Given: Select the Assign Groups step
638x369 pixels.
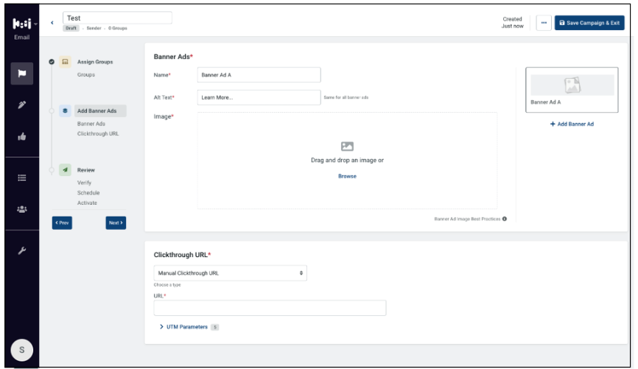Looking at the screenshot, I should [95, 62].
